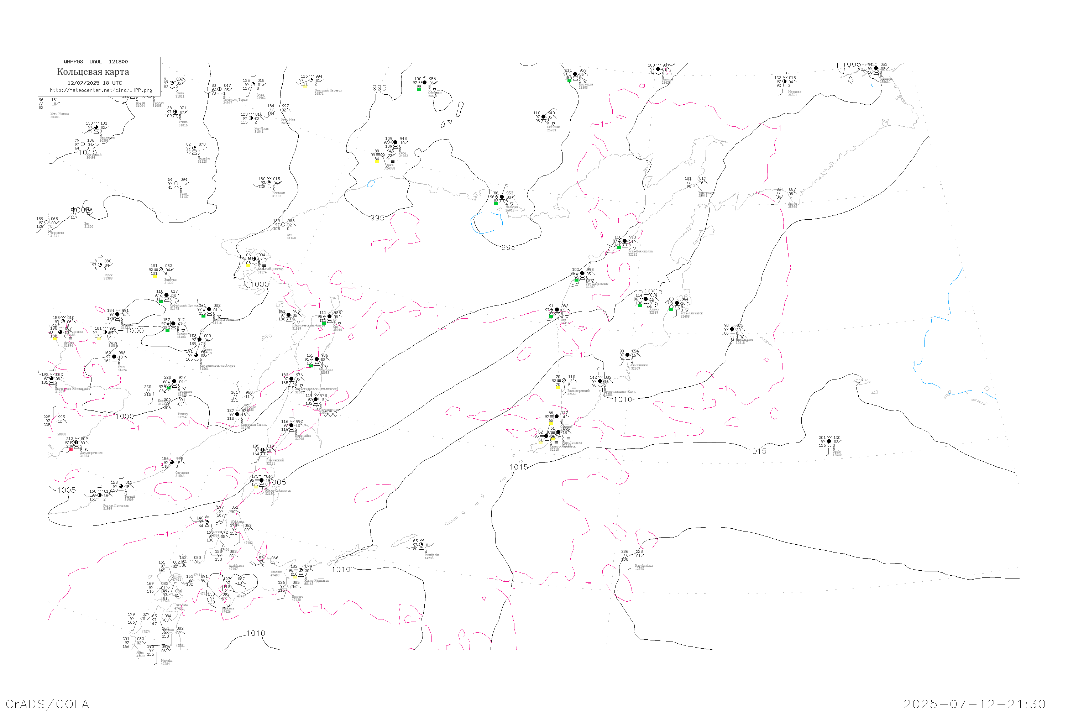Click the 'Кольцевая карта' map title

point(93,72)
